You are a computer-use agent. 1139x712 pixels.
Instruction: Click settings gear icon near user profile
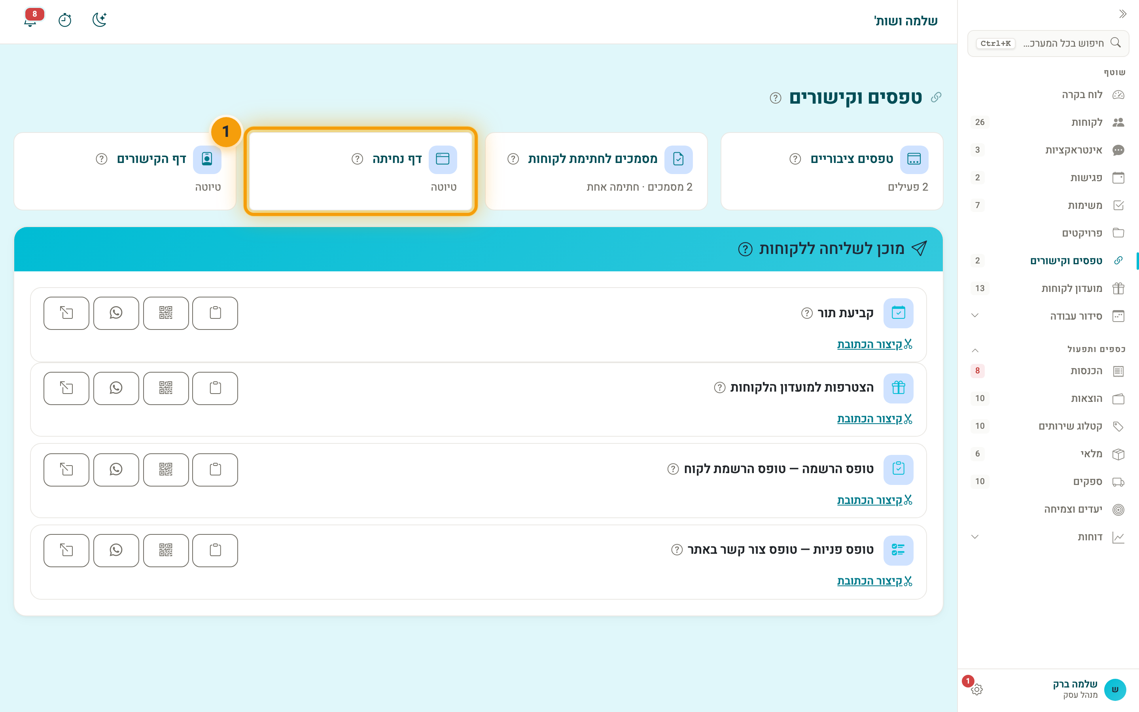click(x=976, y=689)
